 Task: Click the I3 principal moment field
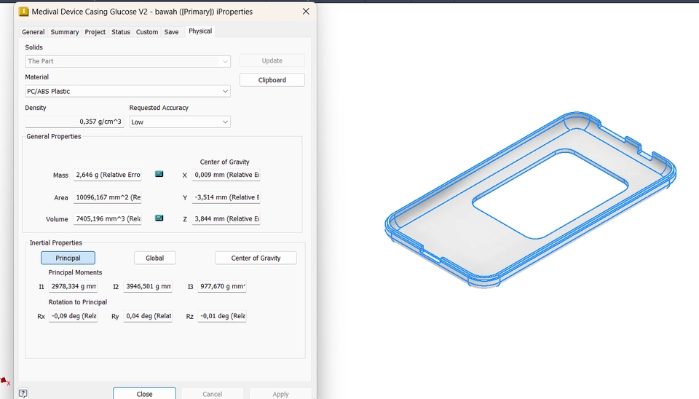222,286
